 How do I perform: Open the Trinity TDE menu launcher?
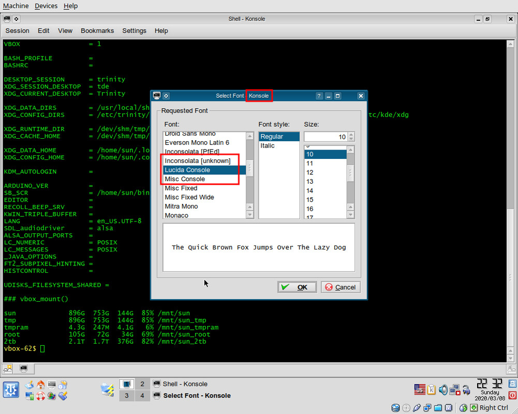(x=11, y=390)
